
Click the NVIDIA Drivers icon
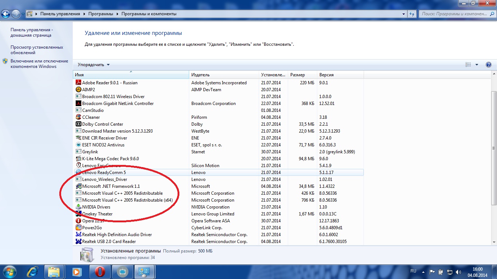click(x=78, y=207)
